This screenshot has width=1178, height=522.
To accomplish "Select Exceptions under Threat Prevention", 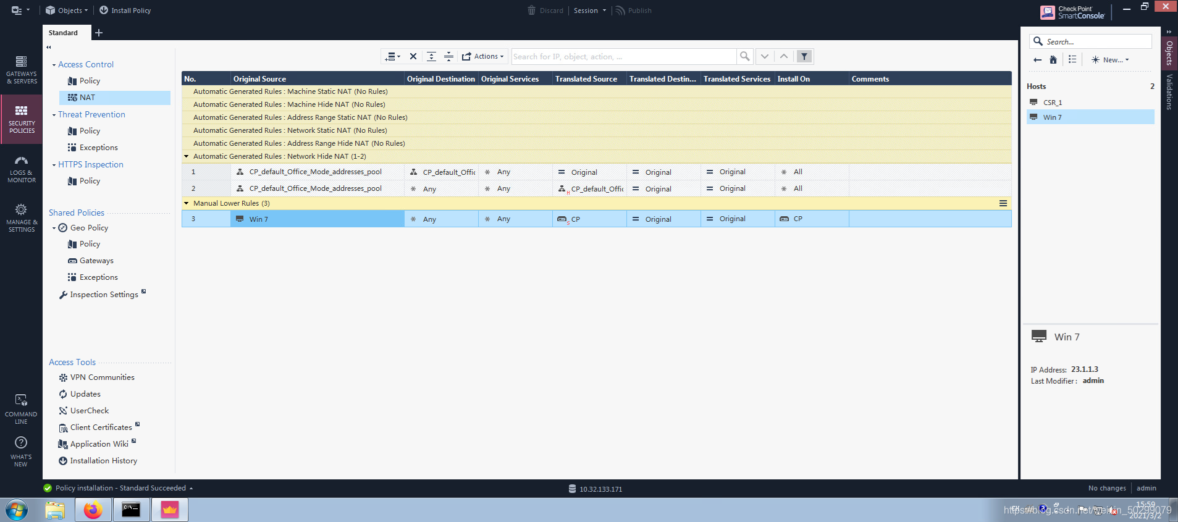I will point(93,148).
